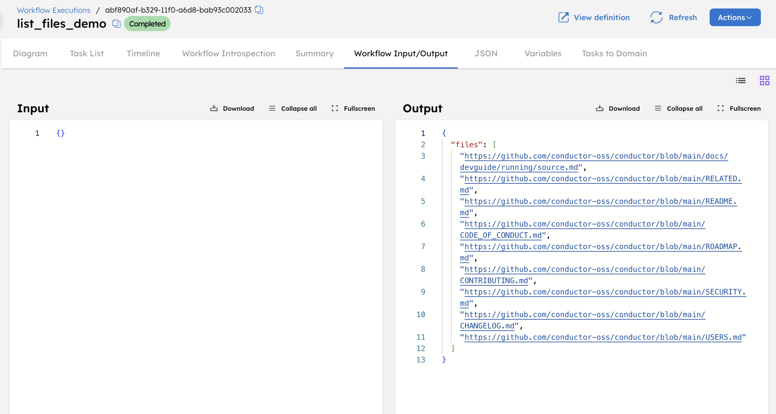The image size is (776, 414).
Task: Open workflow definition in new view
Action: 593,17
